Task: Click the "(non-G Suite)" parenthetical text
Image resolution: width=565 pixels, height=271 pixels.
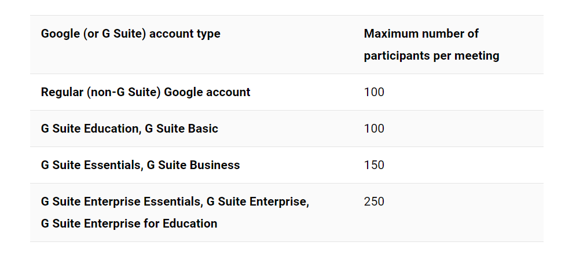Action: (x=124, y=92)
